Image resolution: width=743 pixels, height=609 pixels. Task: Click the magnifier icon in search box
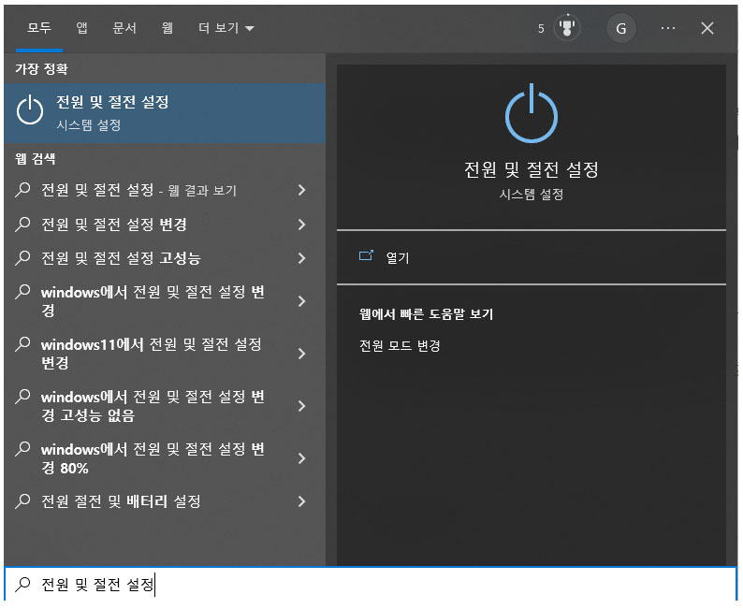coord(22,586)
